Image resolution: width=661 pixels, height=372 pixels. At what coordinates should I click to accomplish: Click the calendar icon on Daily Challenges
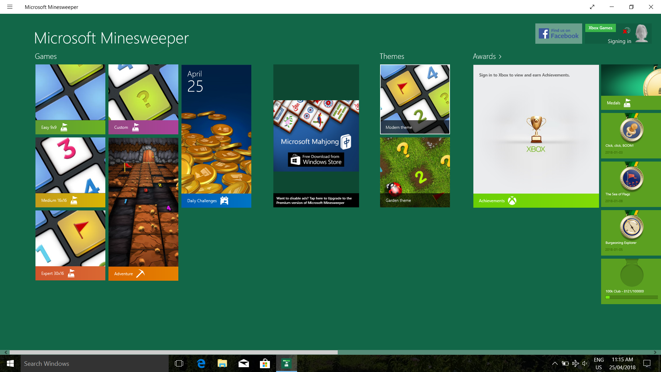224,200
